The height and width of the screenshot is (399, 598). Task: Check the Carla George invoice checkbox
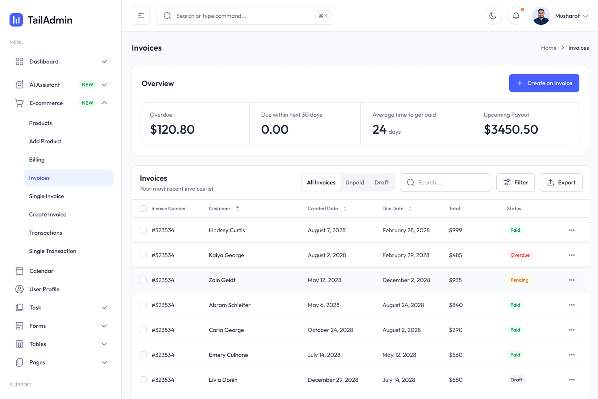143,330
